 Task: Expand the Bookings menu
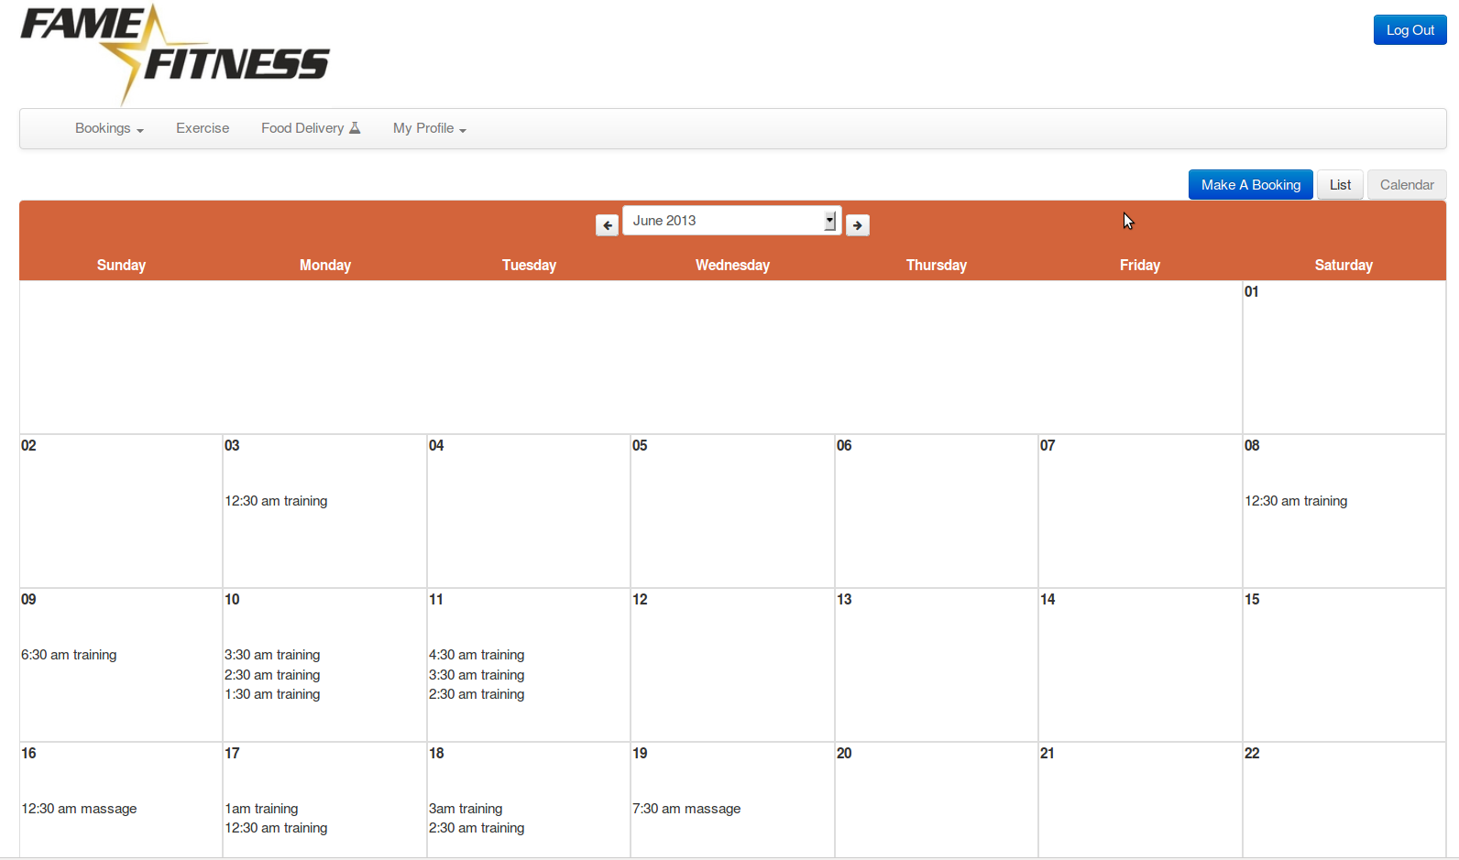(x=109, y=128)
